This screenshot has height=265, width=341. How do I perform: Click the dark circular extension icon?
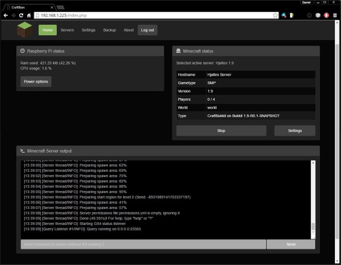309,15
